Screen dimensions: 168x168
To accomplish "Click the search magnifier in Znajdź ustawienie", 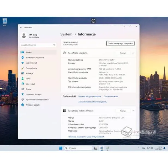I will pyautogui.click(x=54, y=45).
